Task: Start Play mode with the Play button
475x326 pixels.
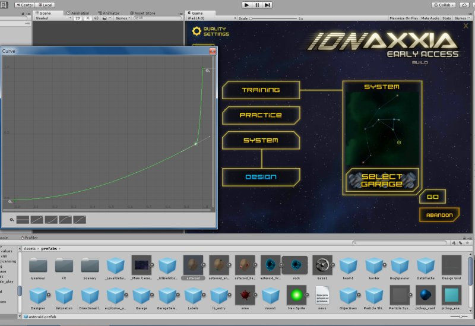Action: coord(246,5)
